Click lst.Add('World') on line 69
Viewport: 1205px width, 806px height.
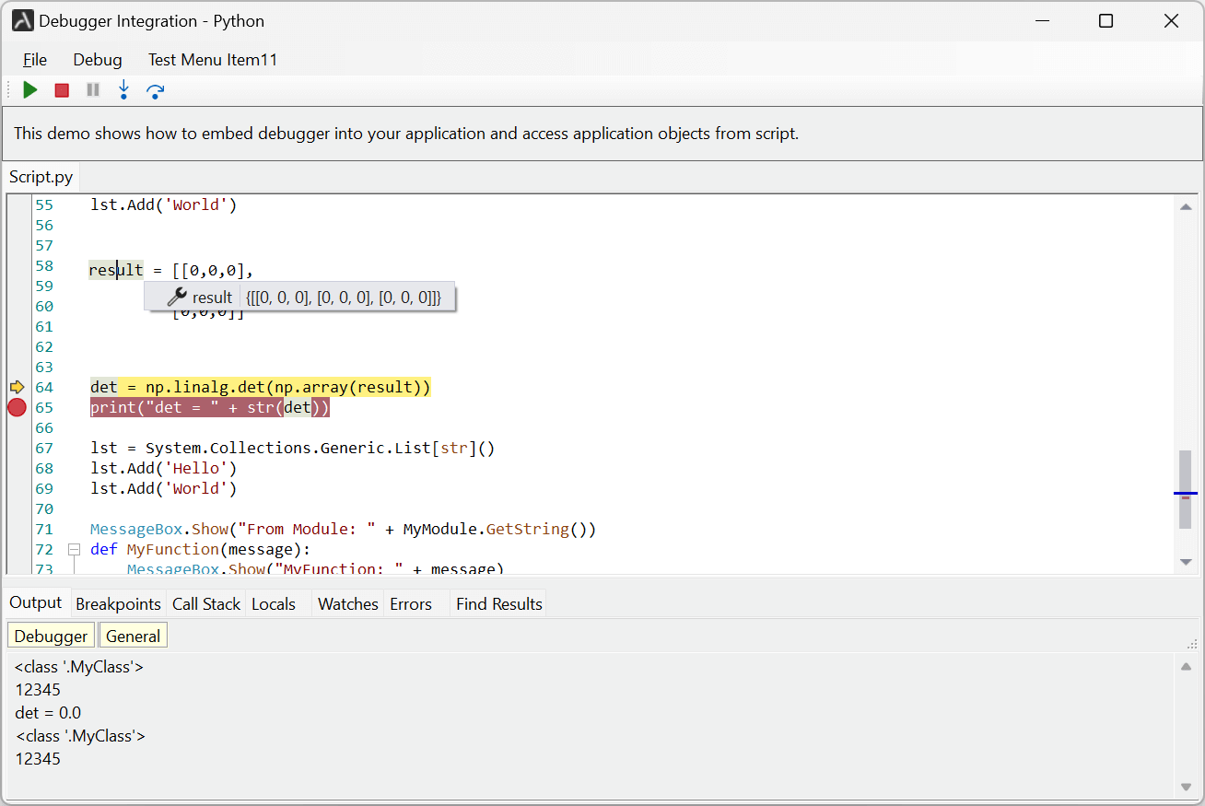point(164,488)
